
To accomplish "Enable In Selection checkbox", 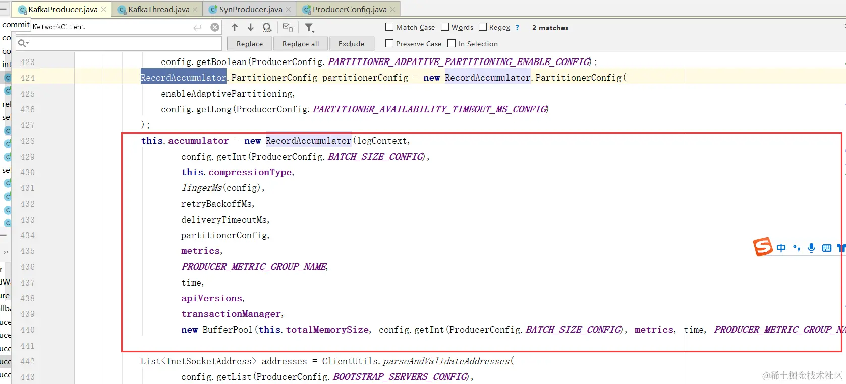I will 452,43.
